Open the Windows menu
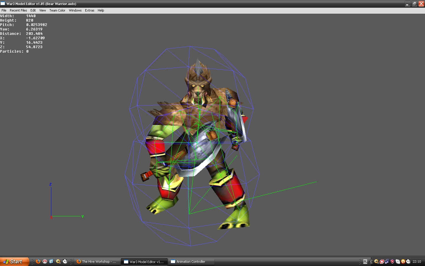 click(75, 10)
